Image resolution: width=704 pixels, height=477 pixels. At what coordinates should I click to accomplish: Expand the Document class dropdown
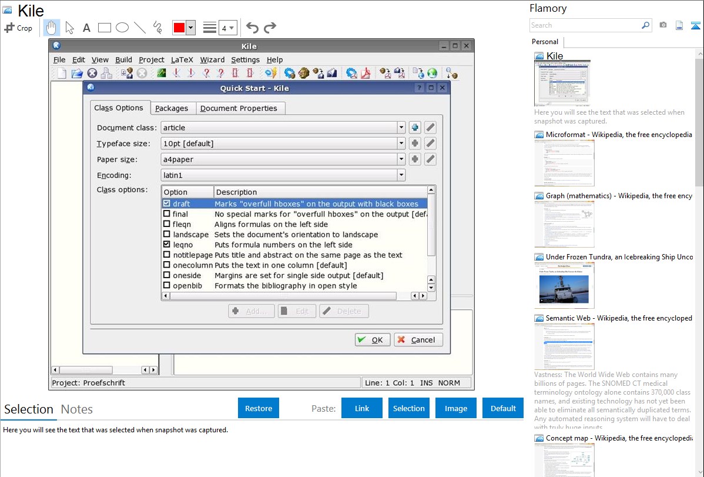401,128
